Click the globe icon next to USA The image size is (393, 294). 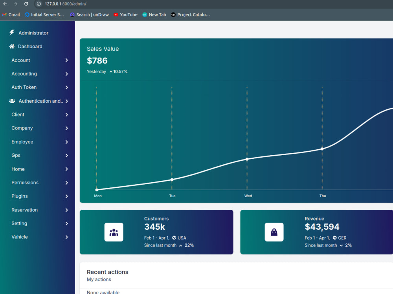coord(174,238)
